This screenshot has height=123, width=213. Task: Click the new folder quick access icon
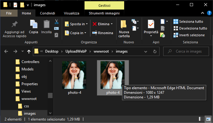pyautogui.click(x=22, y=5)
